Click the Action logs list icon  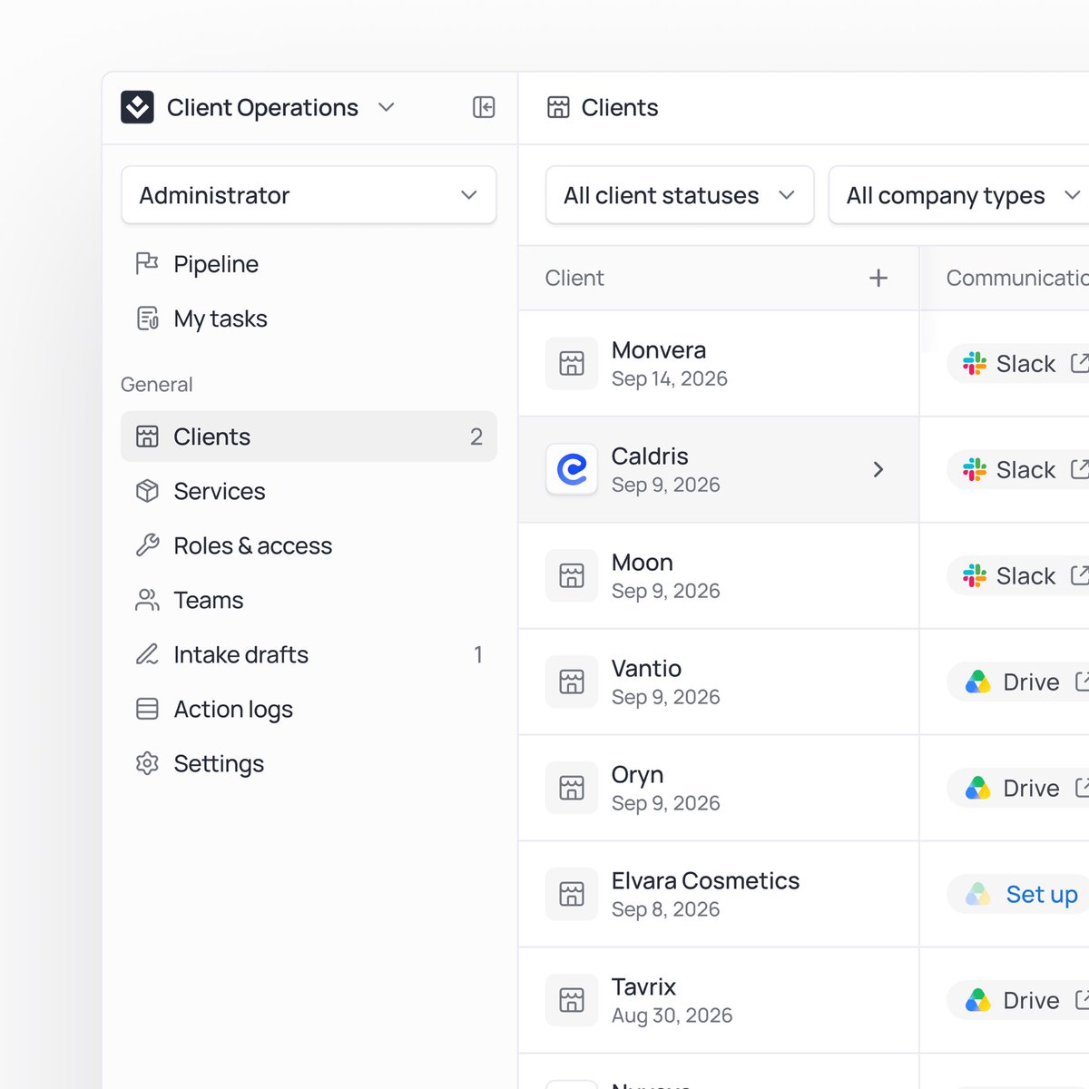147,709
